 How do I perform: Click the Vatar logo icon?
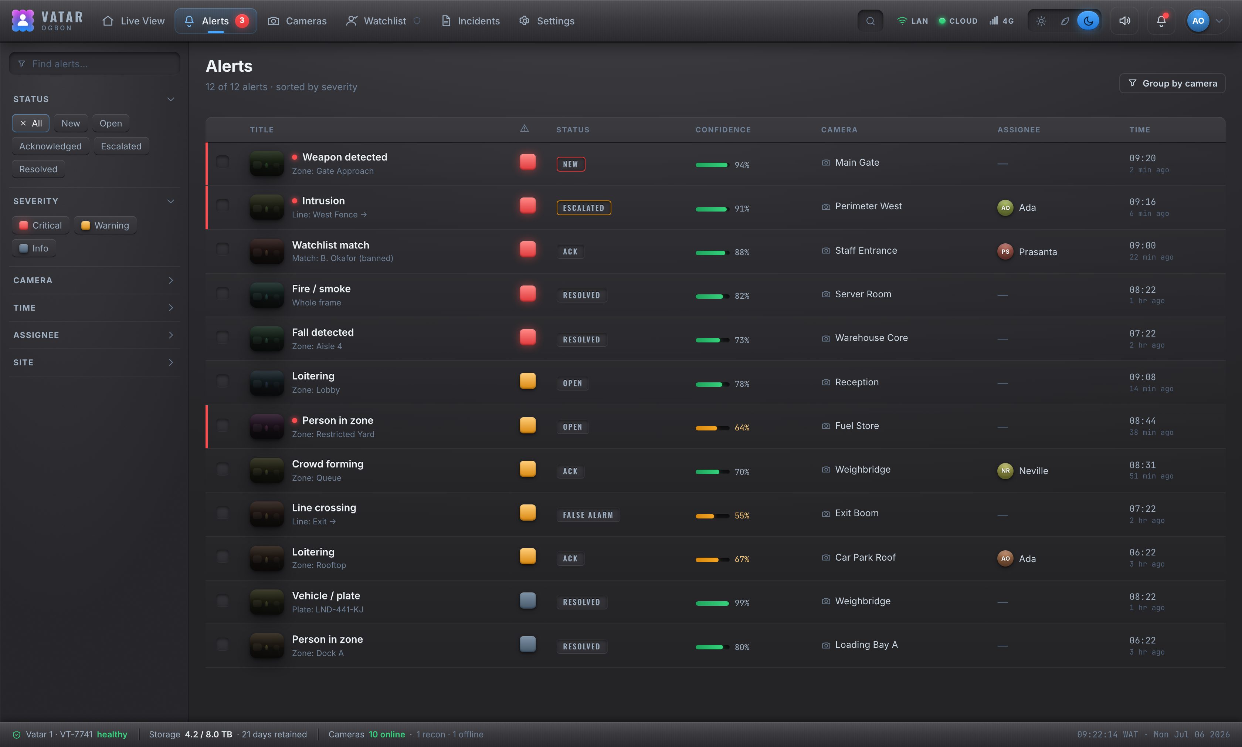pos(23,21)
